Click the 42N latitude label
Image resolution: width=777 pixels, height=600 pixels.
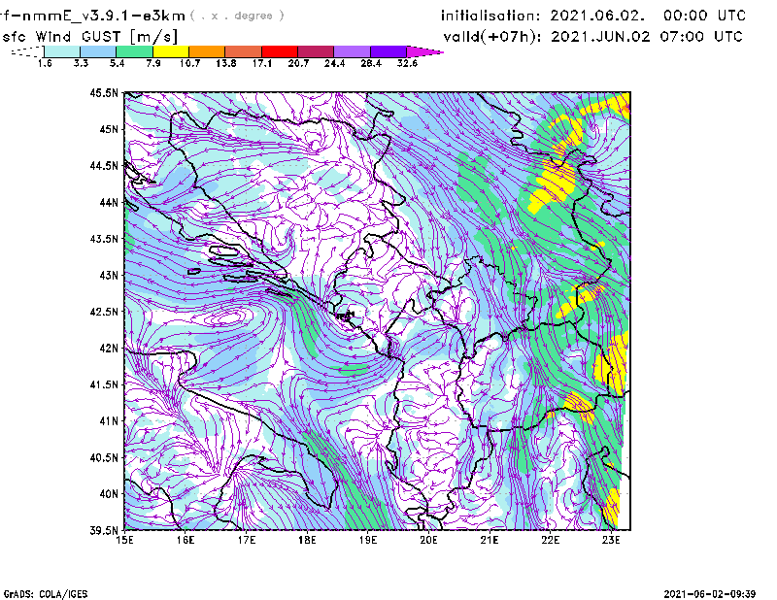[x=109, y=348]
